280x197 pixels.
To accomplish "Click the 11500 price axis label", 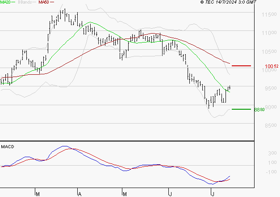I will point(269,14).
